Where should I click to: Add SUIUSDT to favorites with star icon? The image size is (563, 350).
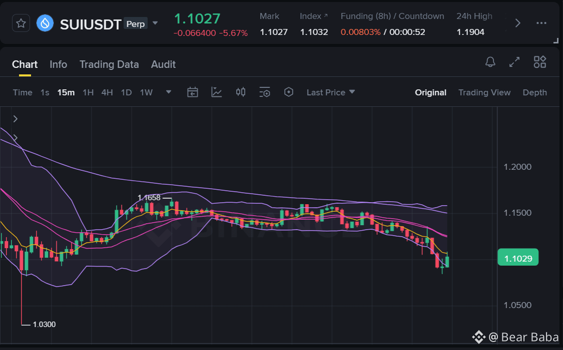pyautogui.click(x=21, y=23)
